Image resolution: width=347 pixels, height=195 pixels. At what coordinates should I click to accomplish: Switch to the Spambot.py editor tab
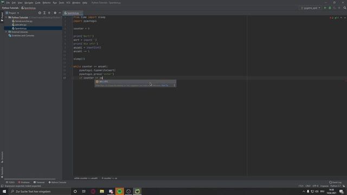click(x=73, y=13)
